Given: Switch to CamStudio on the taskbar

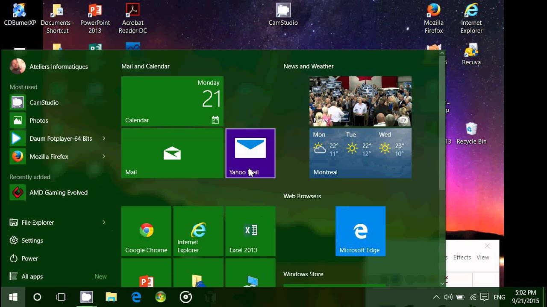Looking at the screenshot, I should point(86,297).
